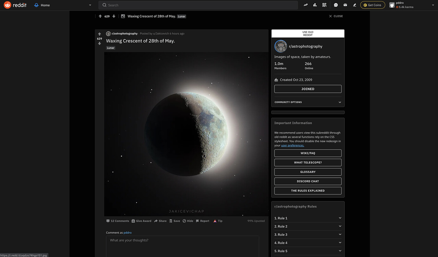
Task: Share the moon post
Action: click(160, 221)
